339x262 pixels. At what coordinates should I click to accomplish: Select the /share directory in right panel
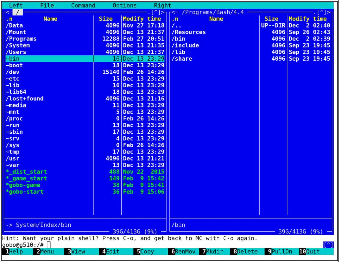(251, 59)
